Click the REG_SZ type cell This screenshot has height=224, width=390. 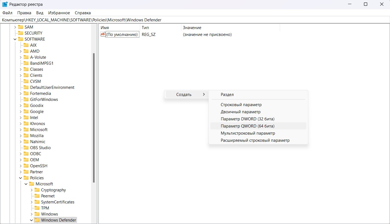(149, 34)
